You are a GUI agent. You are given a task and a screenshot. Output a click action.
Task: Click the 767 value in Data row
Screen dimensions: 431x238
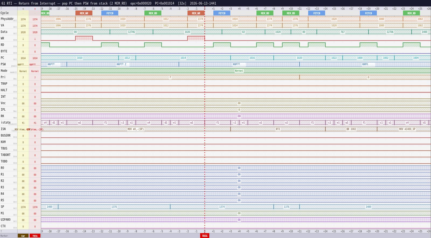point(343,32)
